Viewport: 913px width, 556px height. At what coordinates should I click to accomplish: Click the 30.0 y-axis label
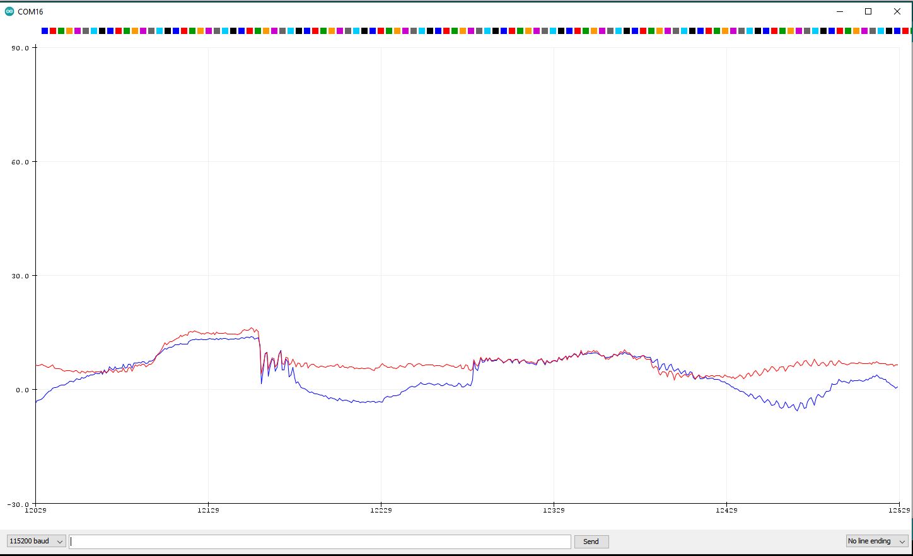pyautogui.click(x=20, y=276)
